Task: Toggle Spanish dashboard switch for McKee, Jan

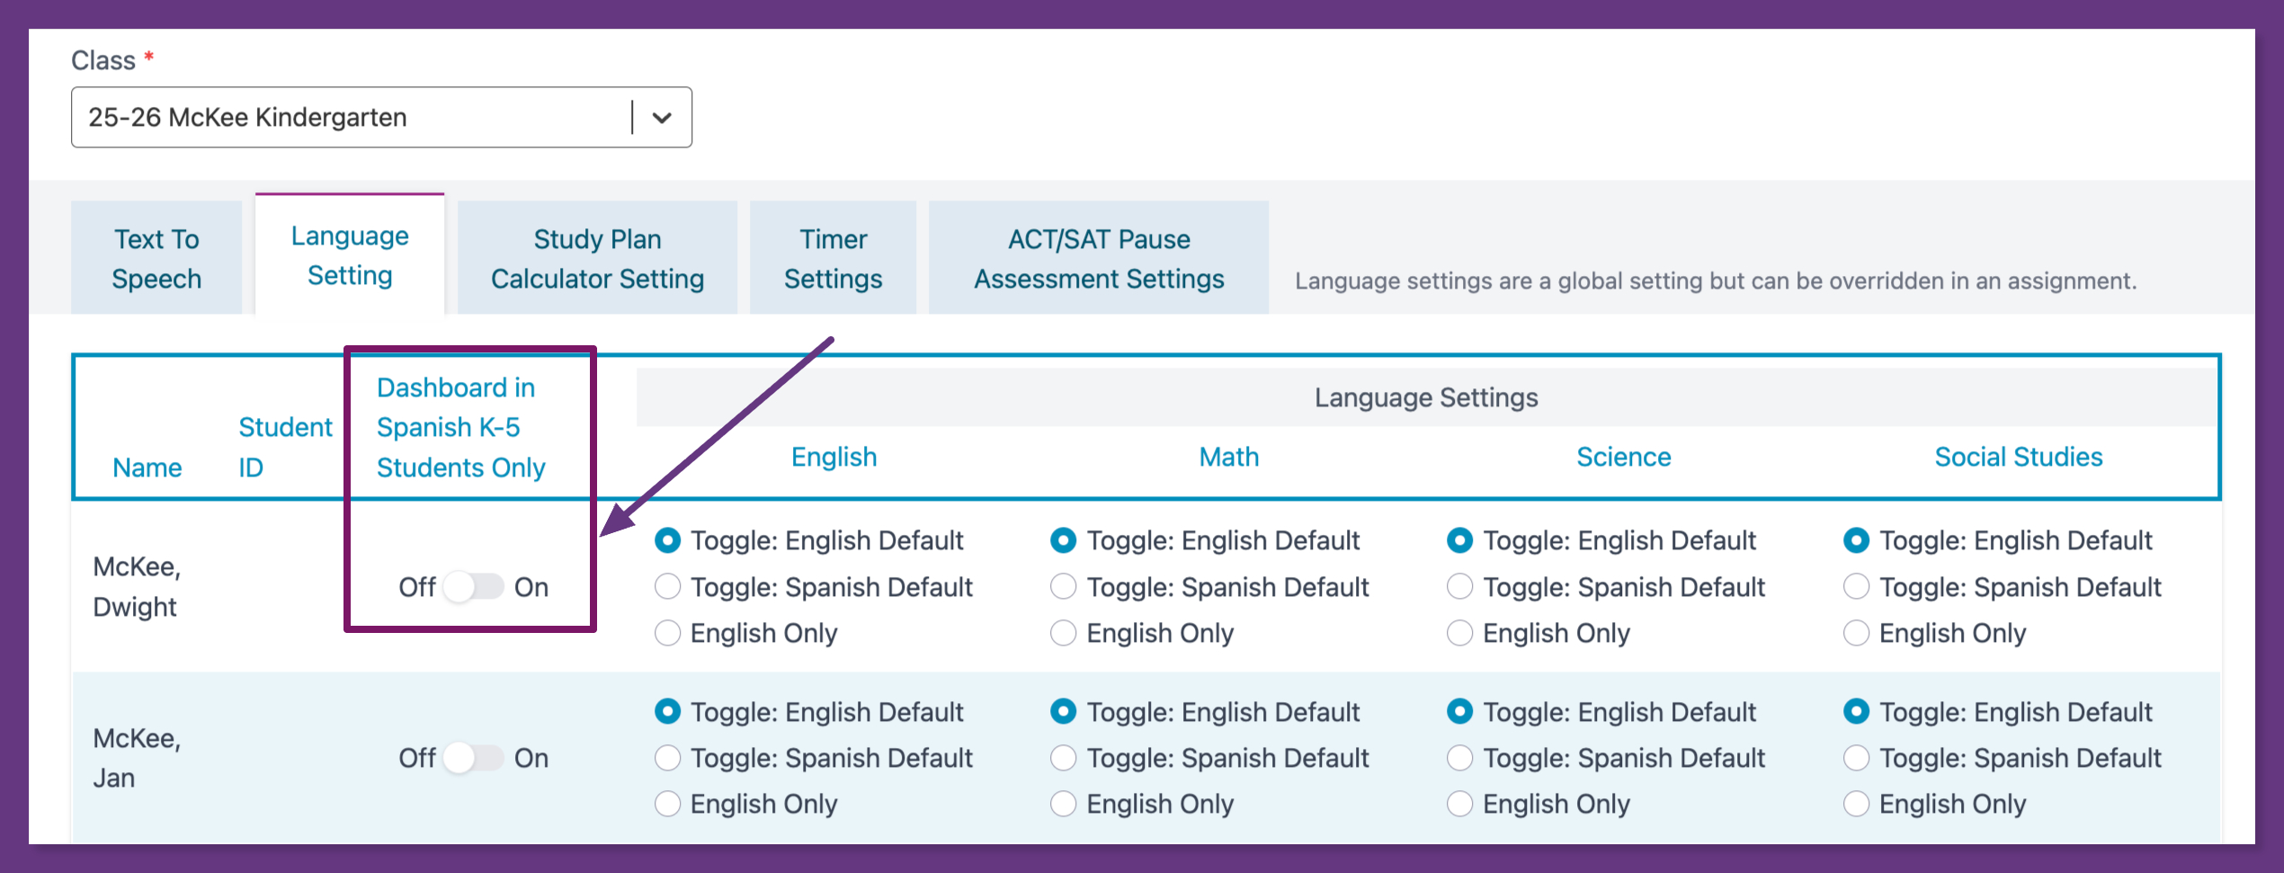Action: 474,758
